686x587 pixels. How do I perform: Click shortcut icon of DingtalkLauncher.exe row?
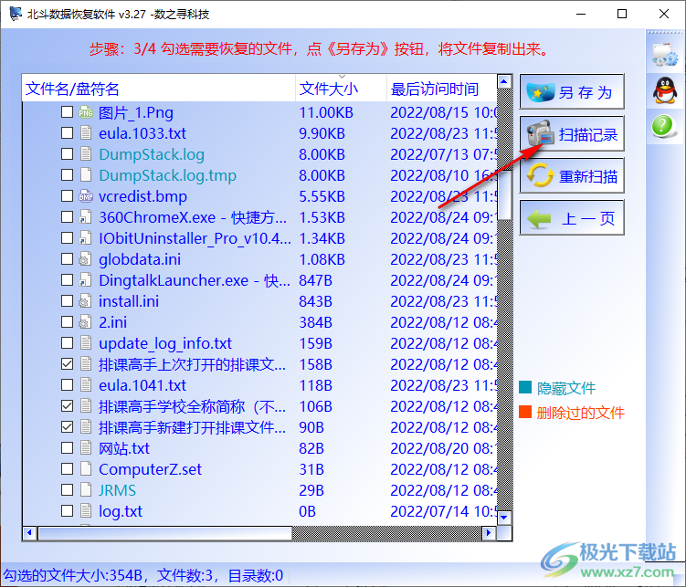85,280
